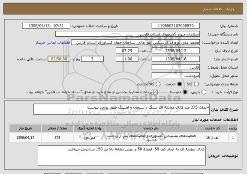This screenshot has height=174, width=247.
Task: Click the creation date field 1398/04/13
Action: point(176,50)
